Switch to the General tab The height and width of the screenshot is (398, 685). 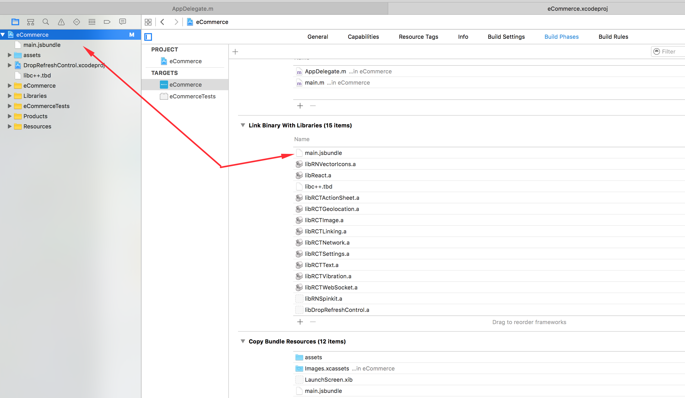click(317, 37)
